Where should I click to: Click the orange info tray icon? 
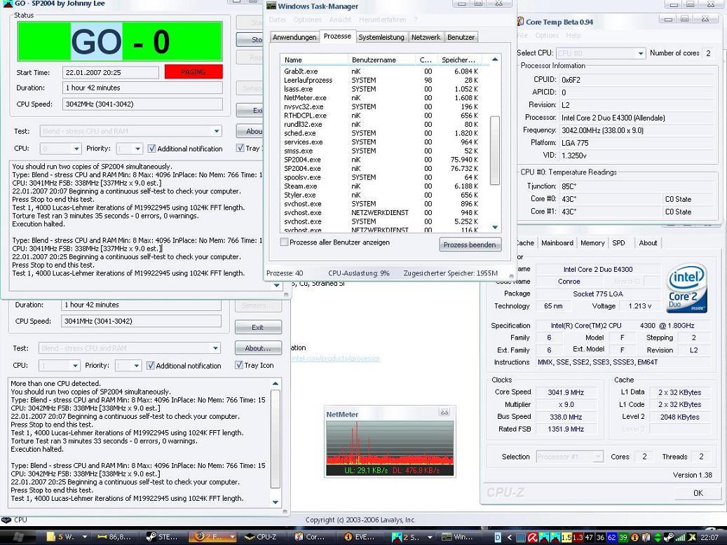click(634, 537)
